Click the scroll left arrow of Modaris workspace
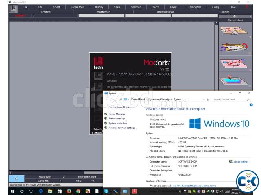Screen dimensions: 261x195 click(10, 173)
